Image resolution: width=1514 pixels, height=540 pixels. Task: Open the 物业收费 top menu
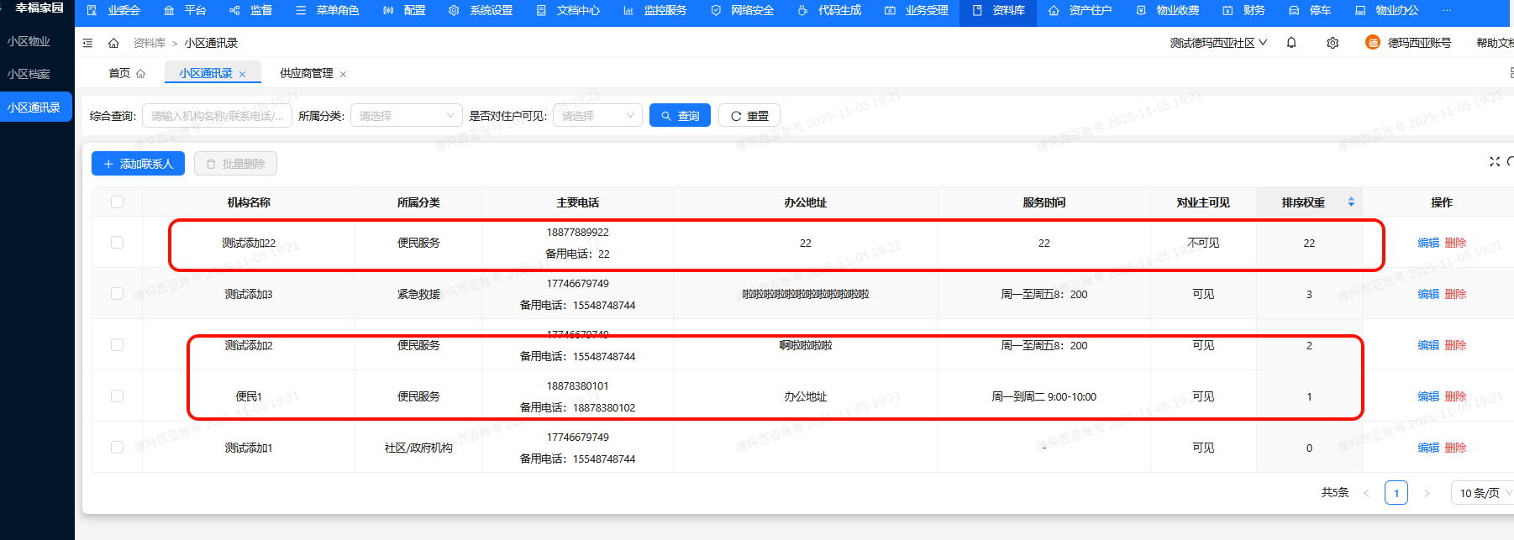1168,10
